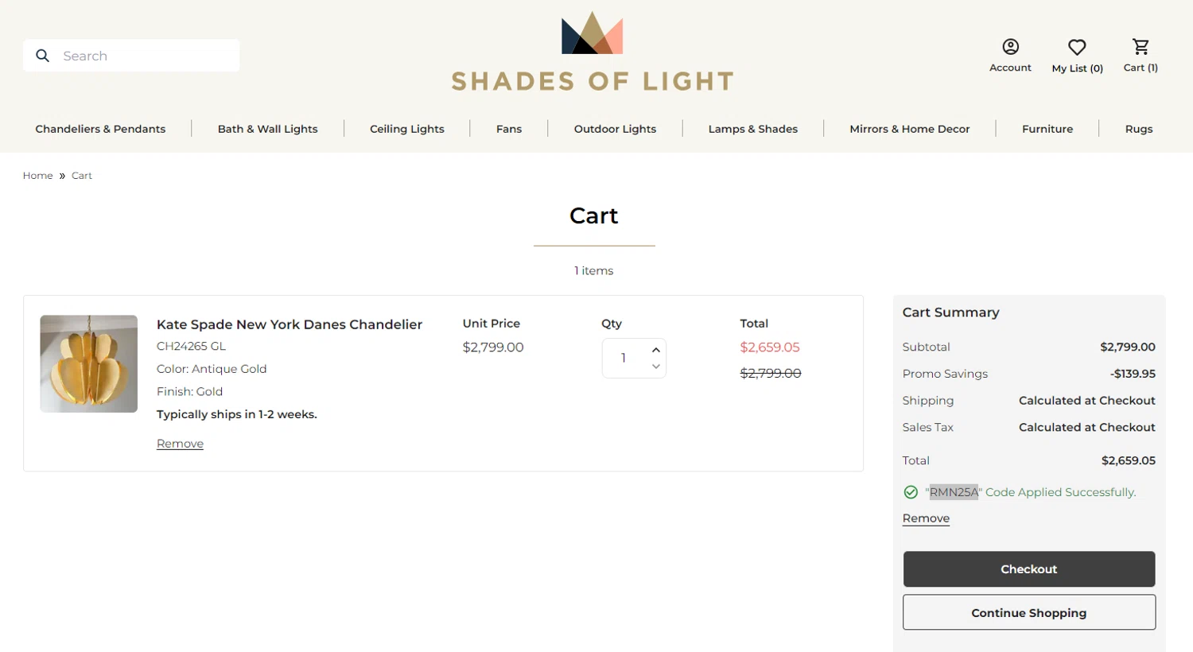Screen dimensions: 1193x652
Task: Open My List heart icon
Action: pyautogui.click(x=1077, y=47)
